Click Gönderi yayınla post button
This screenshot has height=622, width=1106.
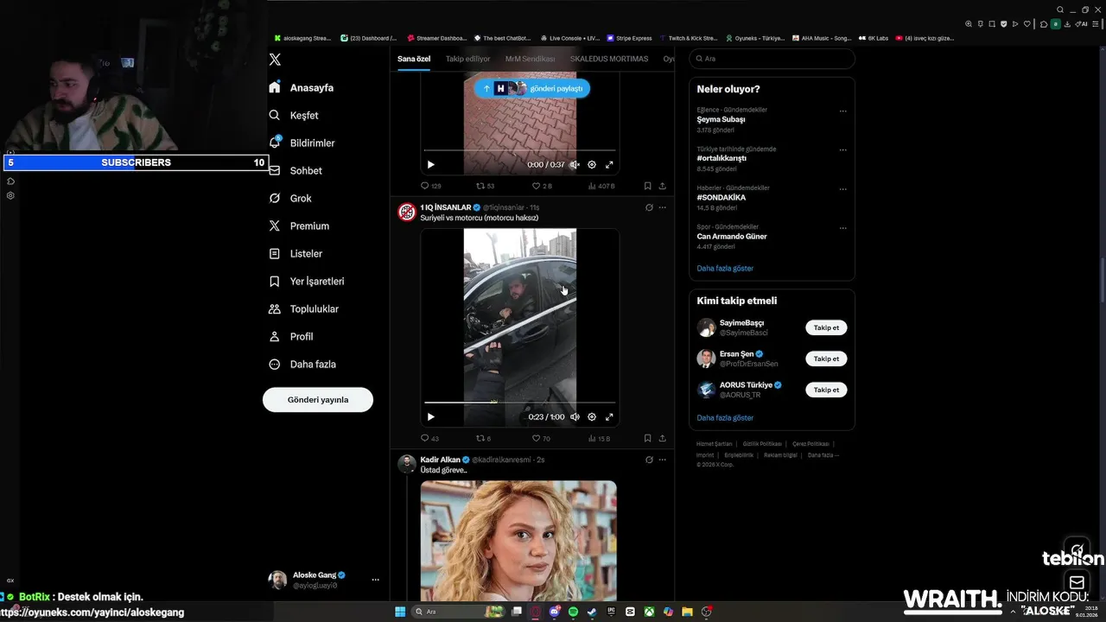[x=318, y=399]
